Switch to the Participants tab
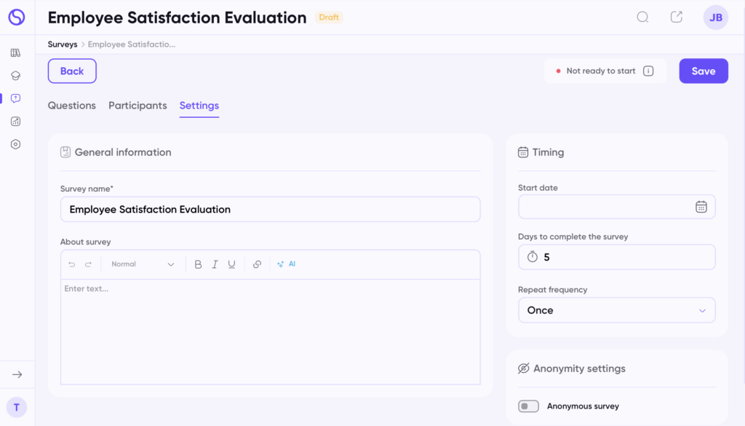The width and height of the screenshot is (745, 426). click(x=138, y=106)
